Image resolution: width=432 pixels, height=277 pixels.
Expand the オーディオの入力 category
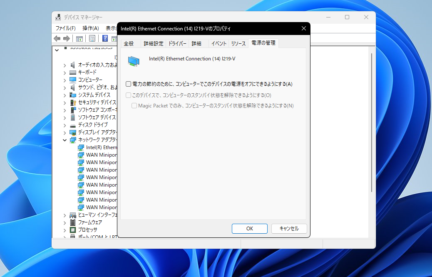click(x=65, y=65)
